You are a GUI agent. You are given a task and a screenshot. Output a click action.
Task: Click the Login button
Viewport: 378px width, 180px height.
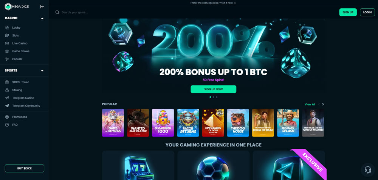pos(367,12)
